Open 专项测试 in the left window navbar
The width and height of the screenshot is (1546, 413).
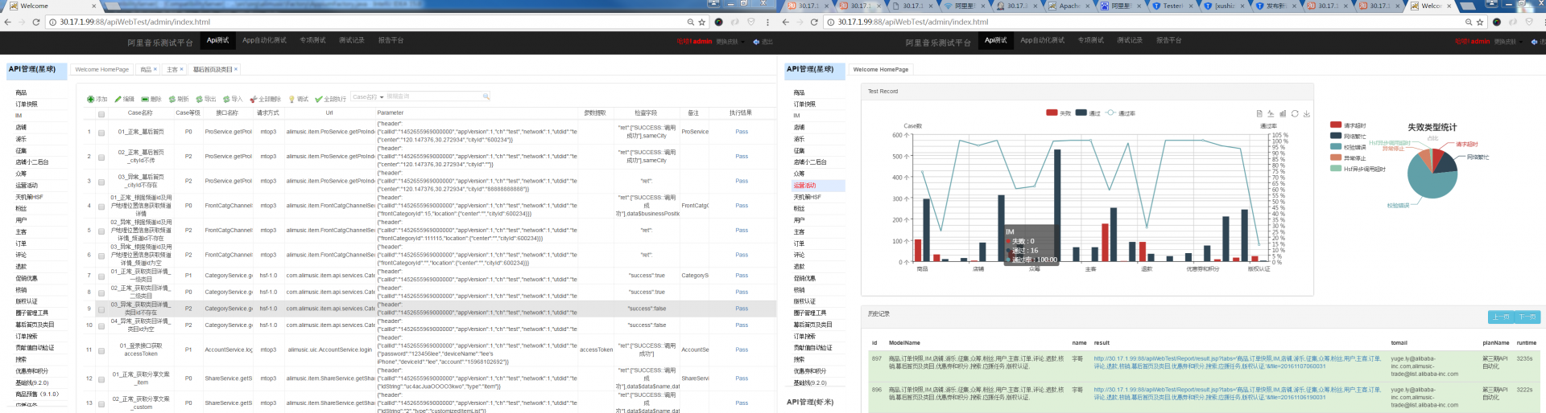click(x=312, y=40)
